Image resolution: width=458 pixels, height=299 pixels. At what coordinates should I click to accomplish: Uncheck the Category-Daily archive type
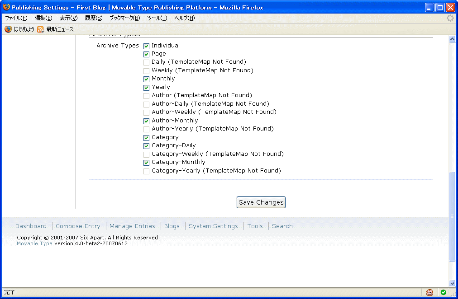146,146
